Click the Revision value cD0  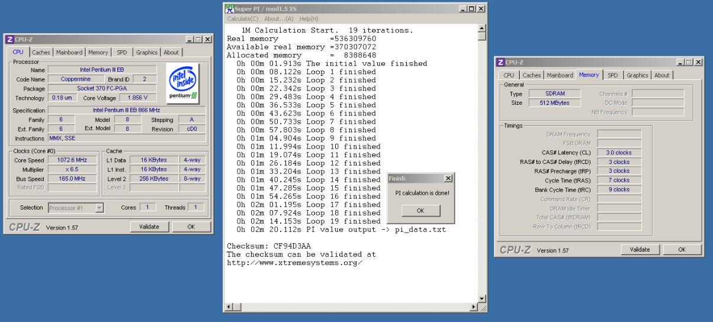click(192, 128)
